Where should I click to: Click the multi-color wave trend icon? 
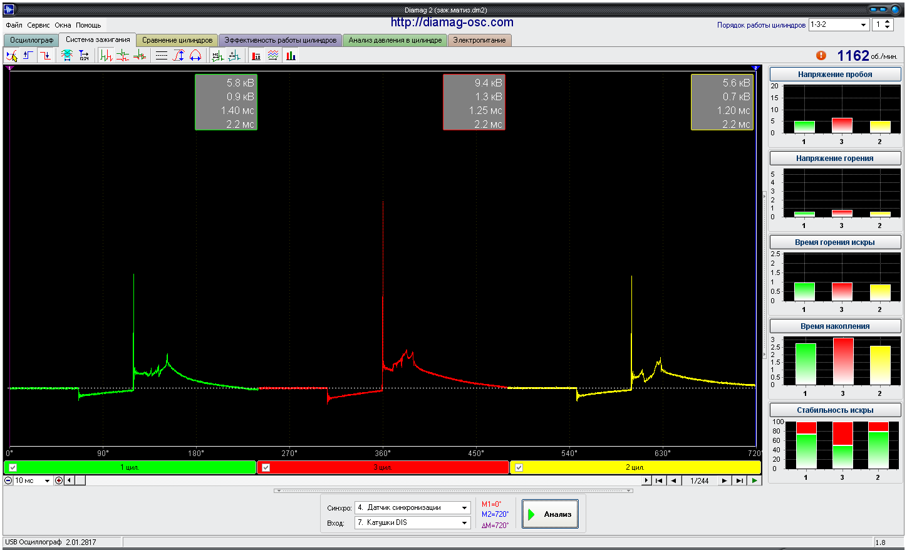click(273, 56)
